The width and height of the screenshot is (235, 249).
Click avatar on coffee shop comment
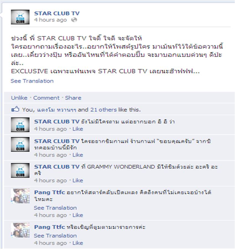(x=20, y=144)
